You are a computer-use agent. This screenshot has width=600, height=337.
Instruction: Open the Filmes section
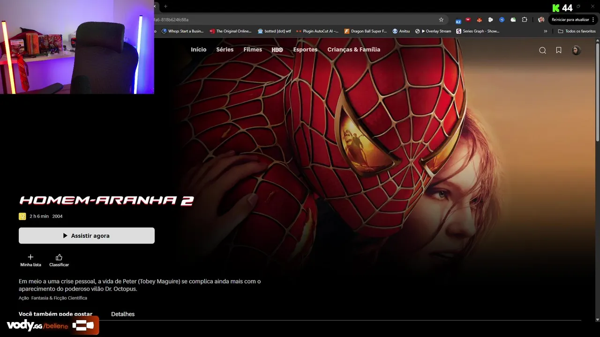click(253, 50)
